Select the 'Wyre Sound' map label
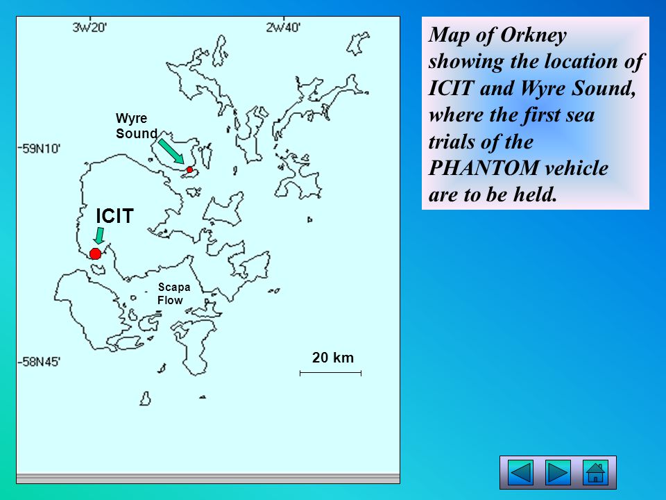The height and width of the screenshot is (500, 666). [137, 126]
